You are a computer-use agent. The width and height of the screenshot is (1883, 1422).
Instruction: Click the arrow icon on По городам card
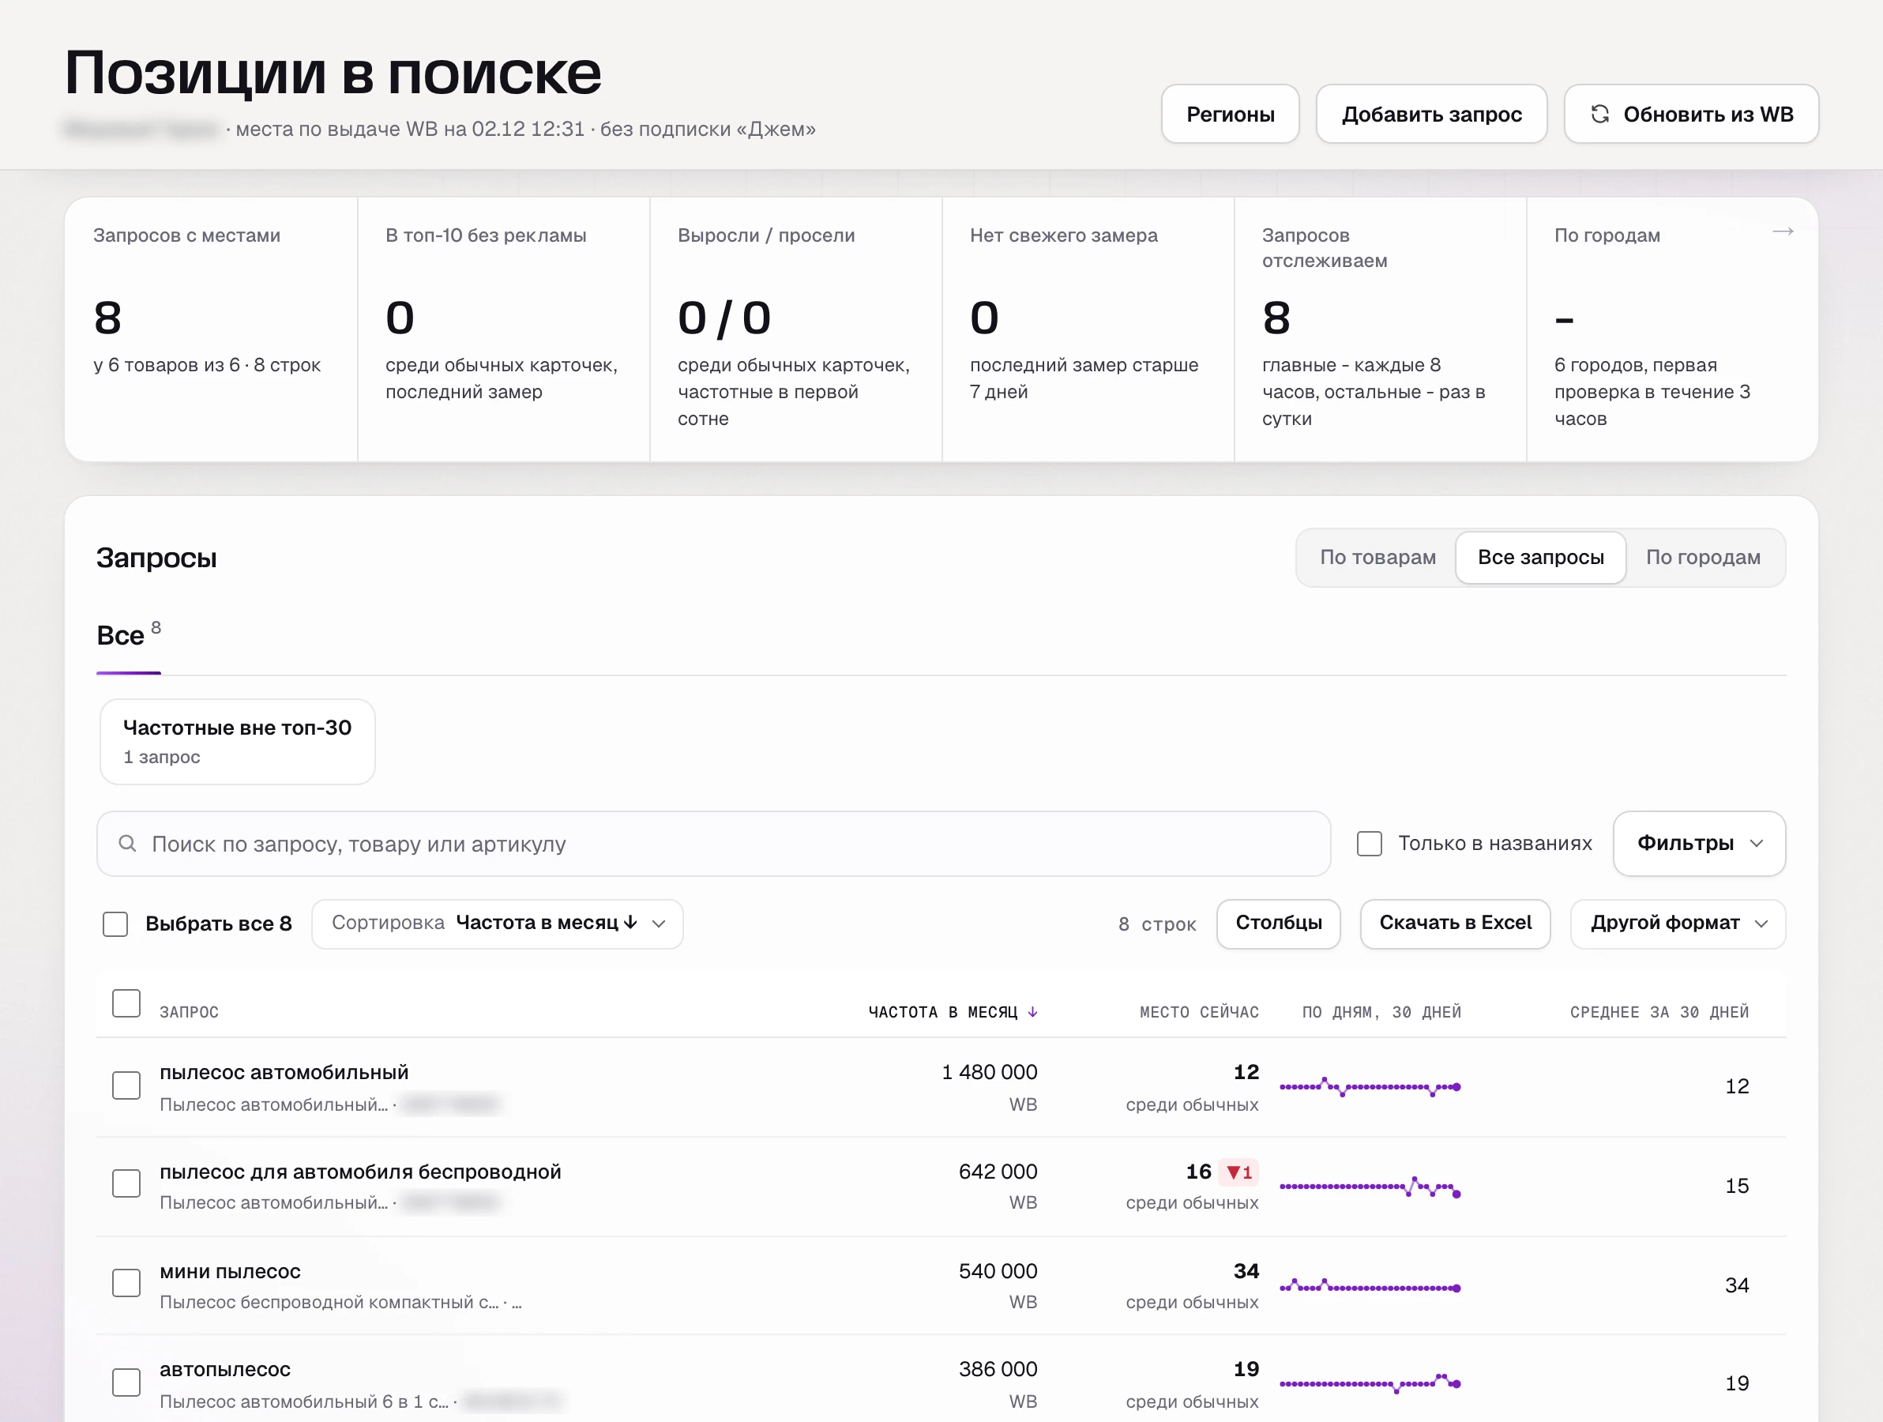[x=1783, y=231]
